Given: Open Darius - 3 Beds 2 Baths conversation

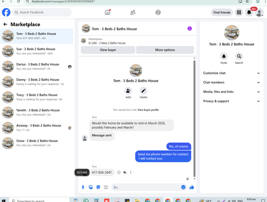Looking at the screenshot, I should (37, 67).
